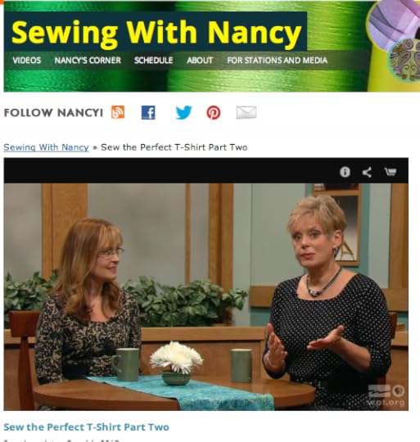The width and height of the screenshot is (420, 442).
Task: Click the wpt.org watermark logo on video
Action: point(386,395)
